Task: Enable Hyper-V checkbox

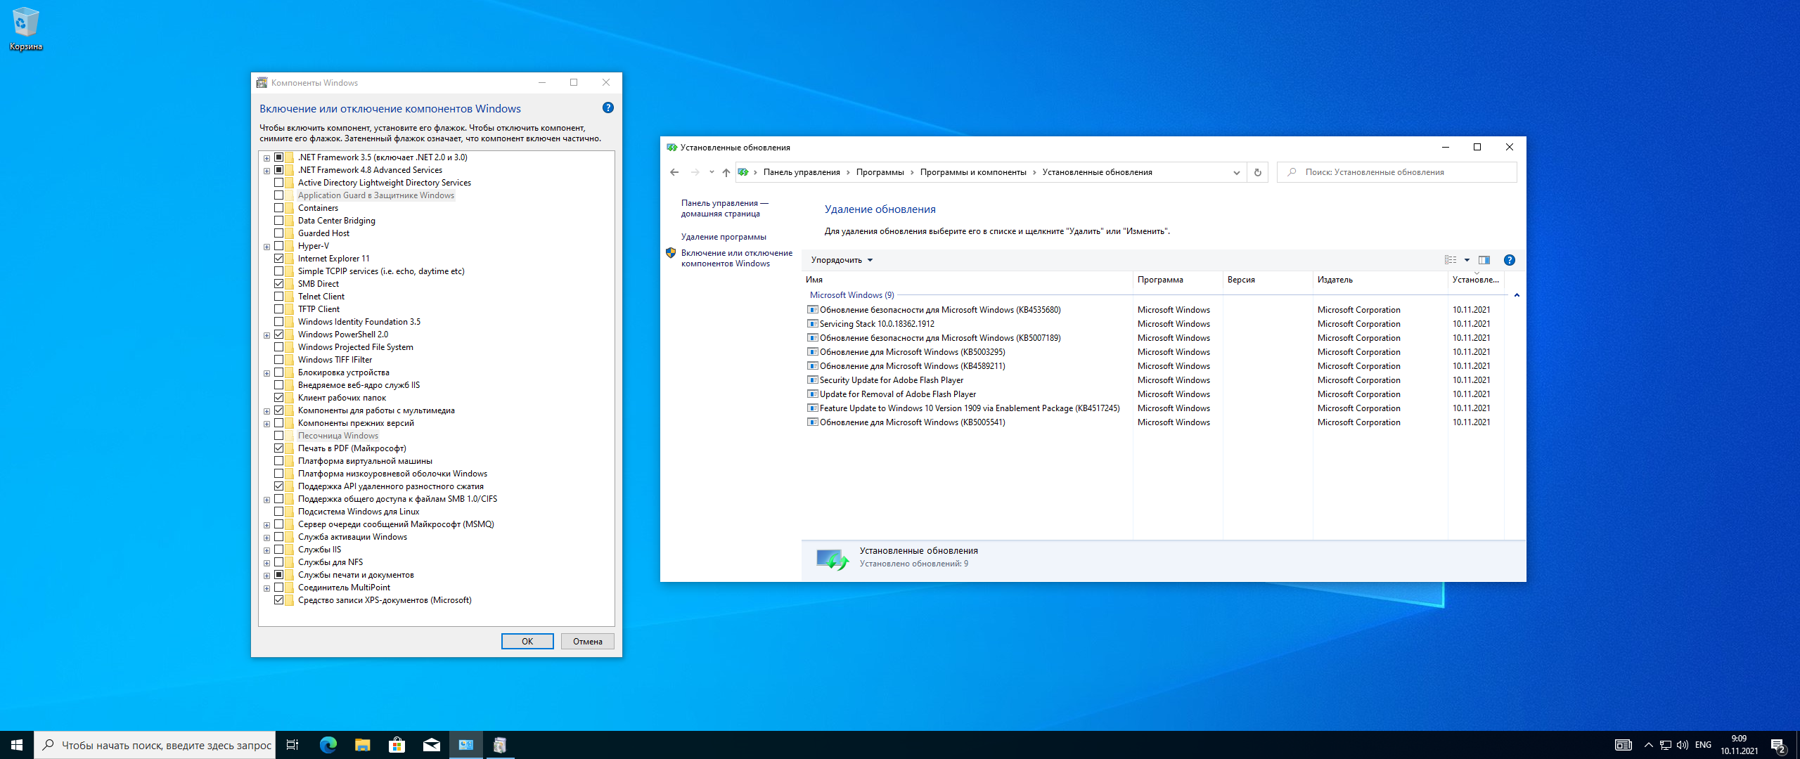Action: [278, 246]
